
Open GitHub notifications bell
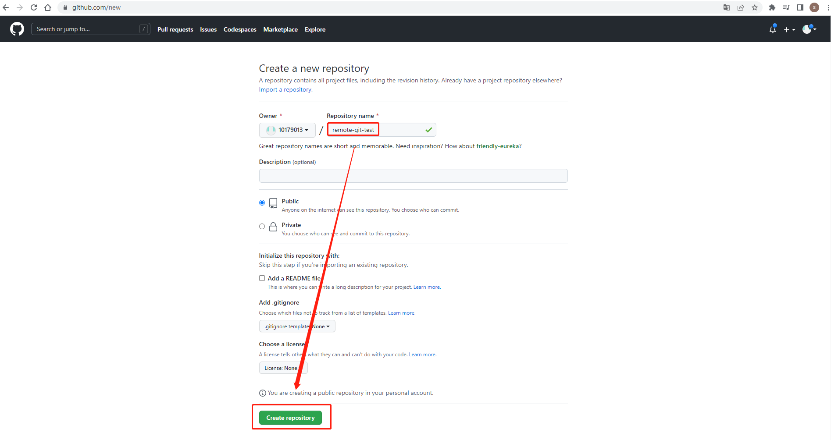click(773, 29)
